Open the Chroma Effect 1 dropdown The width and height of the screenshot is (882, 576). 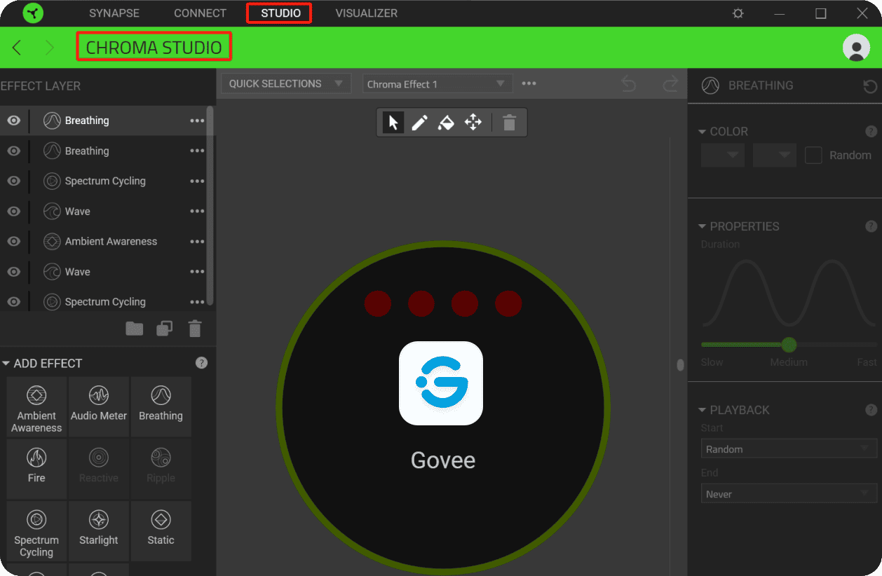(437, 84)
